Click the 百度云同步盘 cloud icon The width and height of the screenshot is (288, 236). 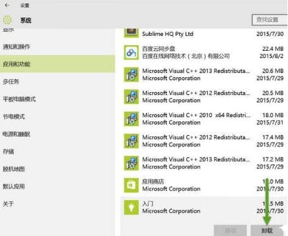pyautogui.click(x=131, y=52)
